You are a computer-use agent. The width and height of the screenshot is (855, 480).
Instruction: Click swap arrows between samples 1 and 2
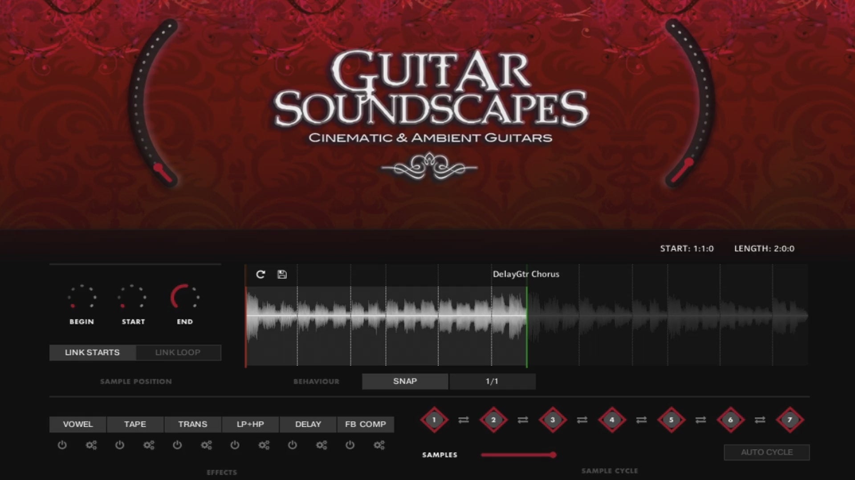[464, 420]
